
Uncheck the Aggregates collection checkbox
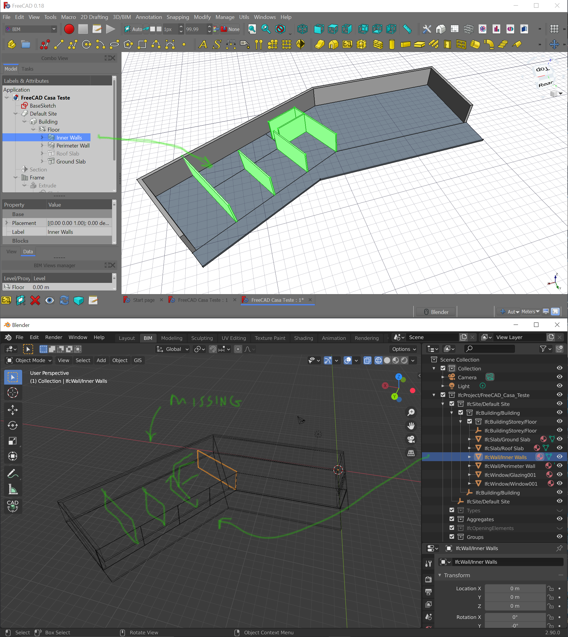452,519
